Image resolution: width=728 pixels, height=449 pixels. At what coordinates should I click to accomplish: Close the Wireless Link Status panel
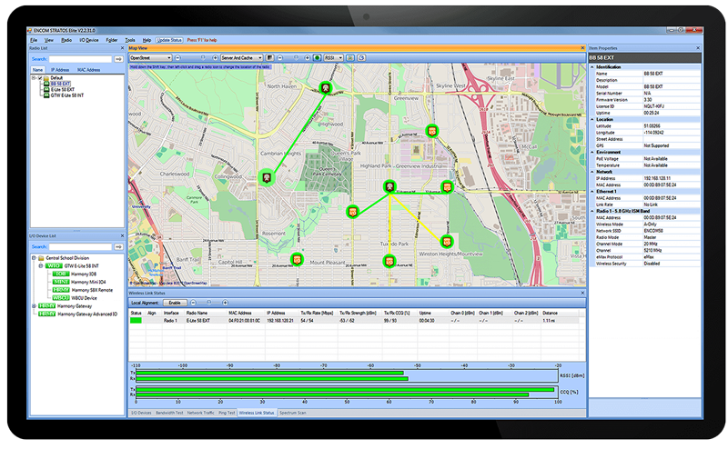tap(582, 293)
